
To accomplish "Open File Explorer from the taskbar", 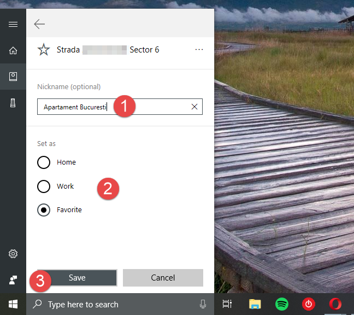I will point(255,304).
